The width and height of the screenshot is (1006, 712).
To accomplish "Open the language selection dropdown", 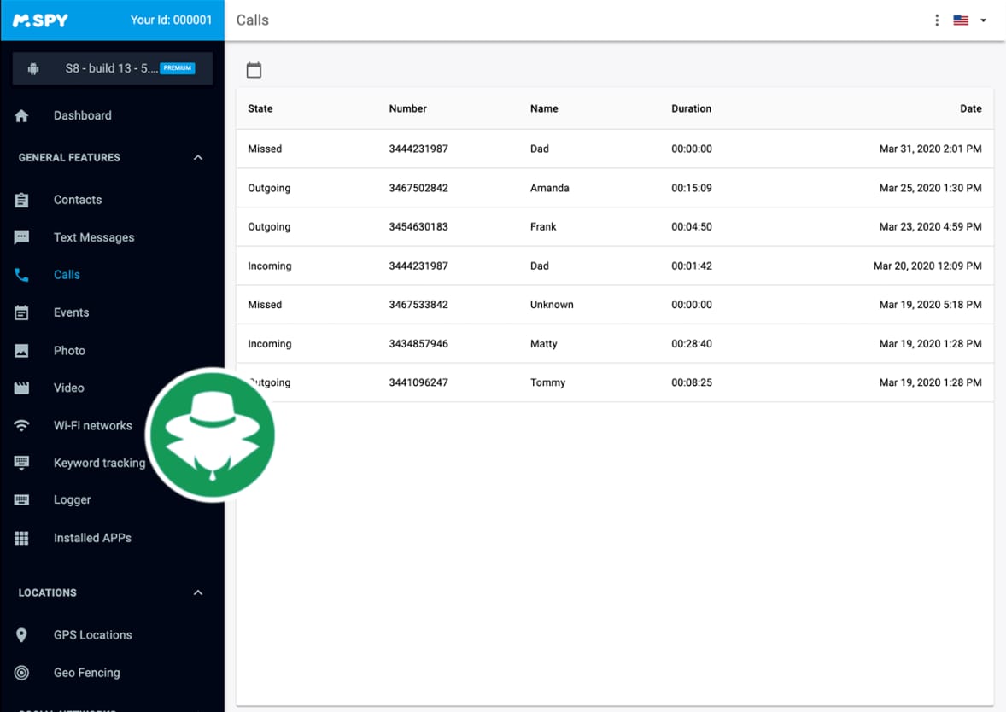I will tap(969, 20).
